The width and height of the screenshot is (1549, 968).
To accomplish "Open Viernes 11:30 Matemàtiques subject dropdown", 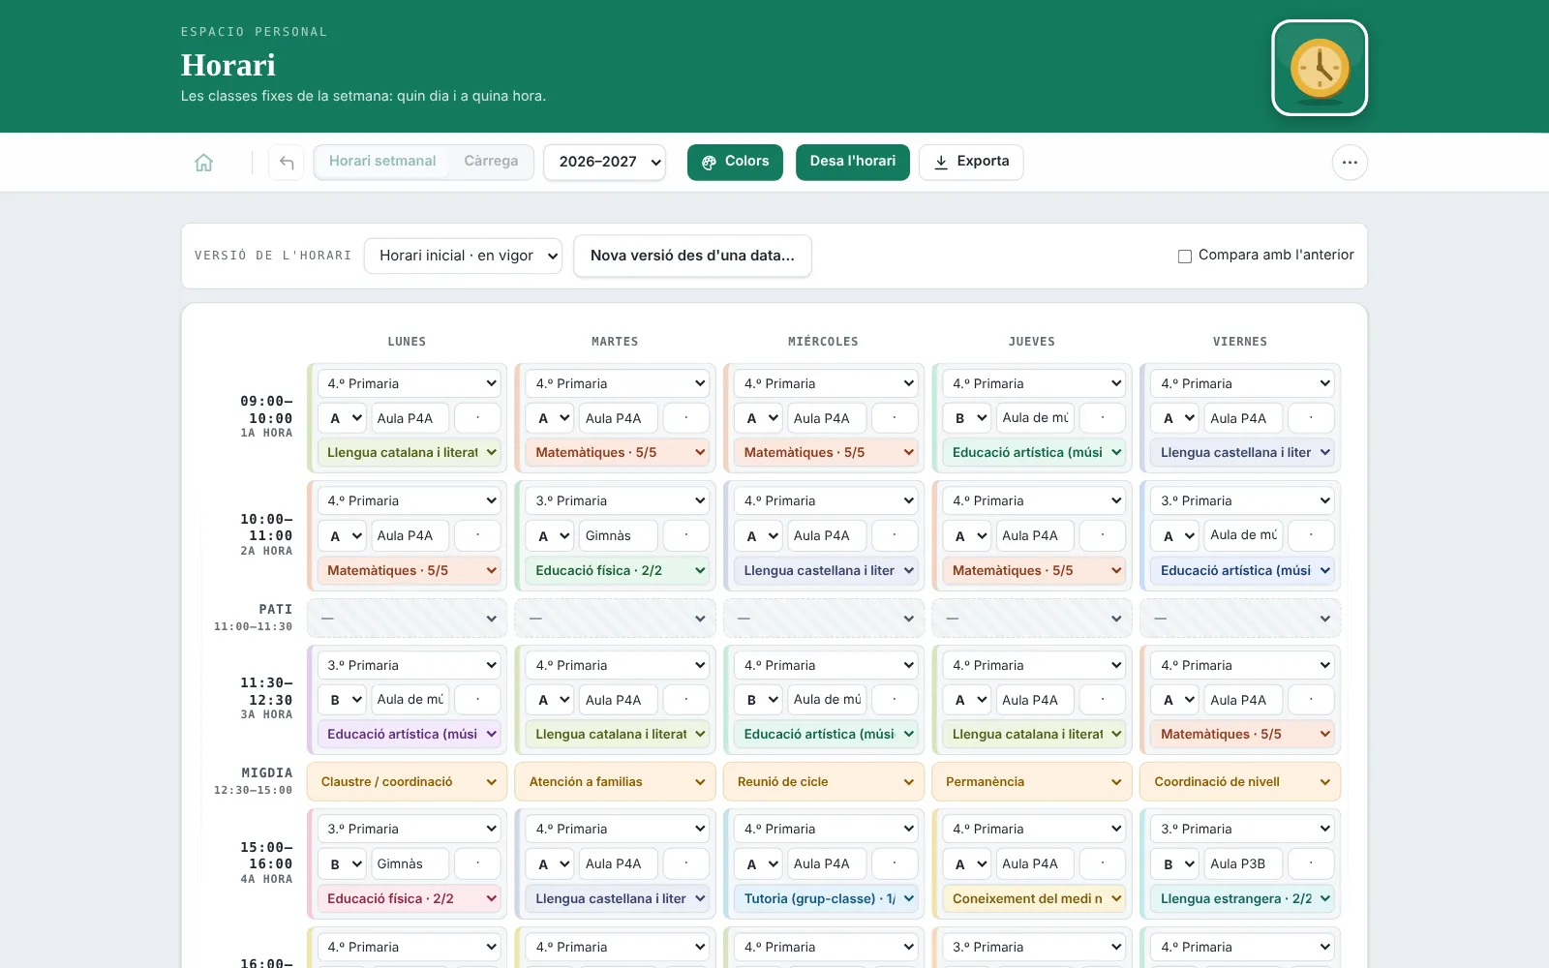I will click(x=1242, y=734).
